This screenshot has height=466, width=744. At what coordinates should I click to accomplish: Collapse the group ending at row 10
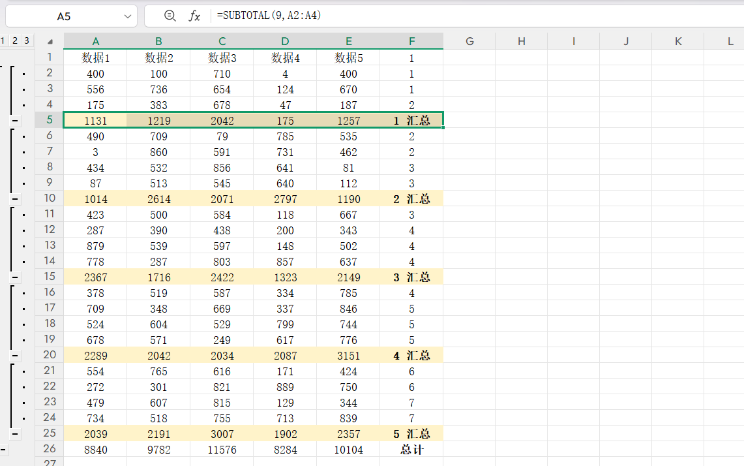coord(15,199)
